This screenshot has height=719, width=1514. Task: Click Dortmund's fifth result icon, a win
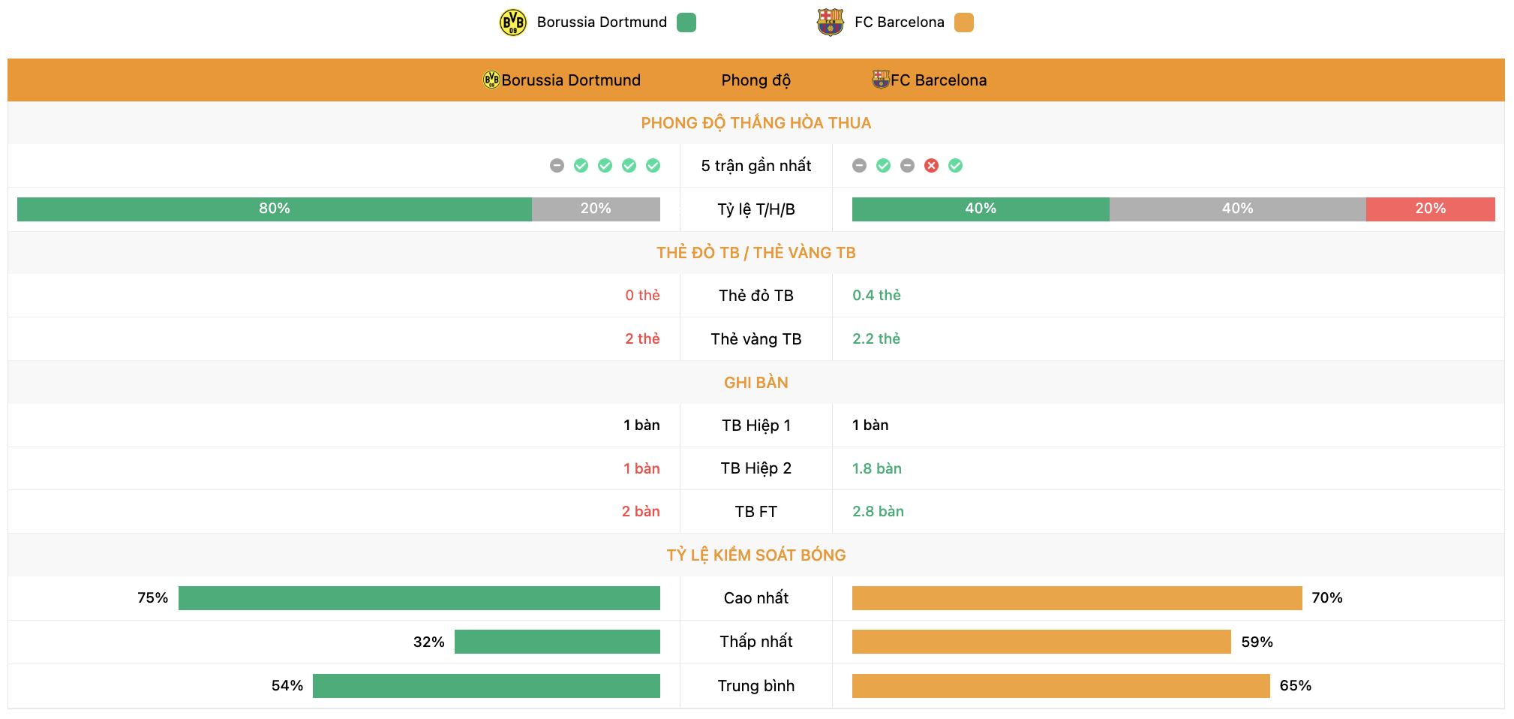(x=653, y=166)
